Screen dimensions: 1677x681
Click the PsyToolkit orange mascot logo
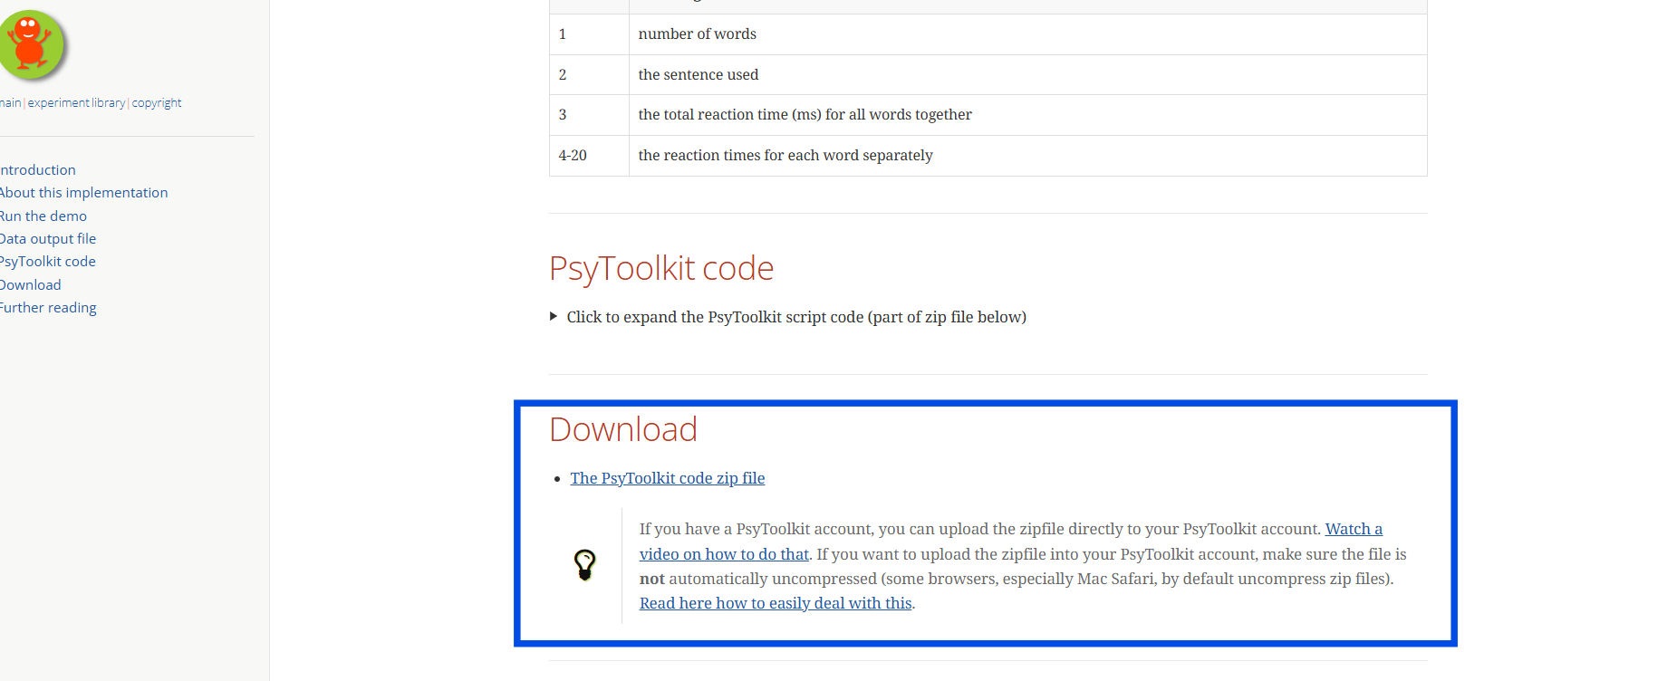(31, 43)
